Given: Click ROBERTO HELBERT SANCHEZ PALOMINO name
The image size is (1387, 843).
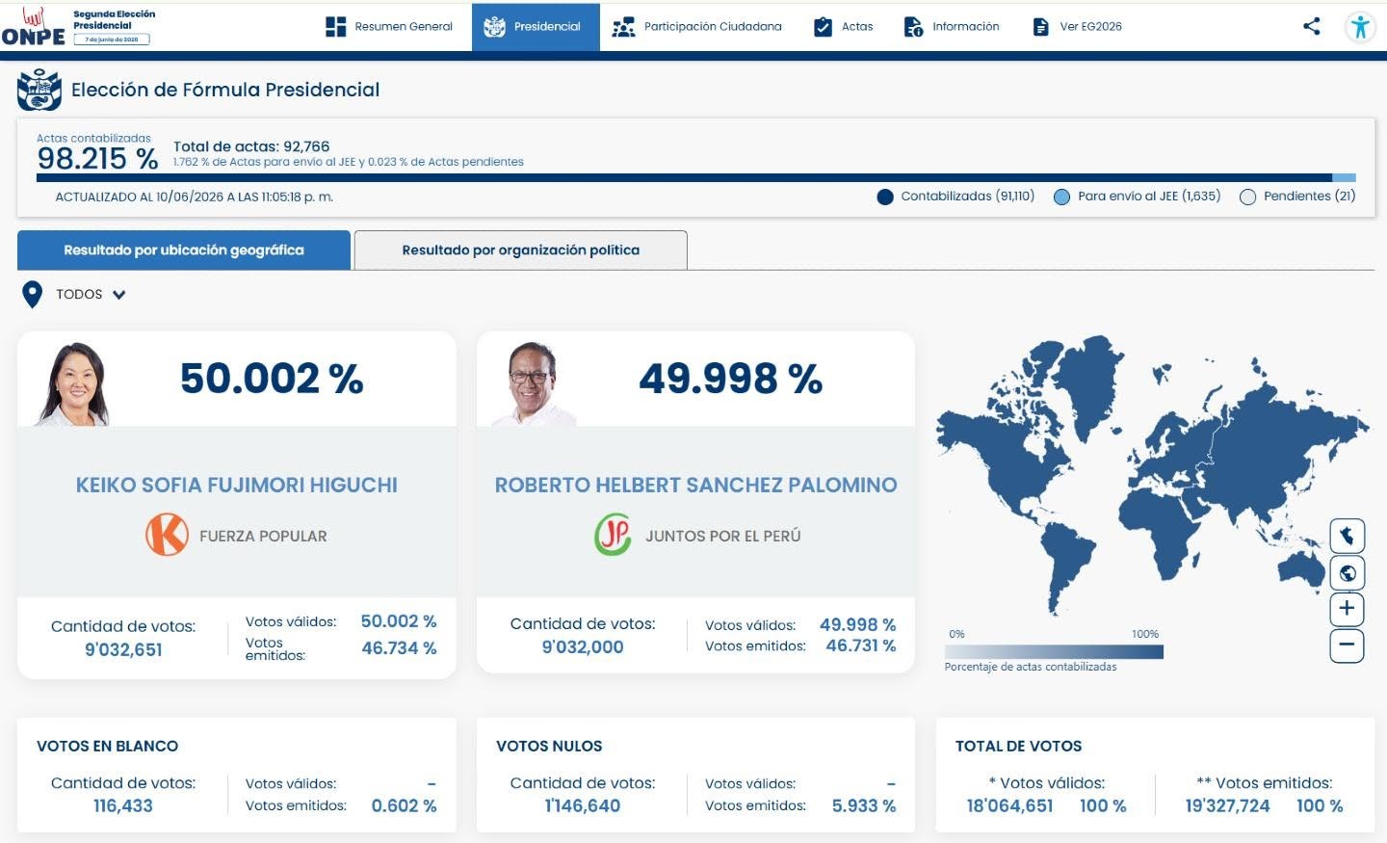Looking at the screenshot, I should coord(695,486).
